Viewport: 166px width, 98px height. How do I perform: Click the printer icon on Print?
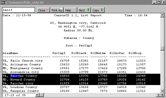click(60, 10)
